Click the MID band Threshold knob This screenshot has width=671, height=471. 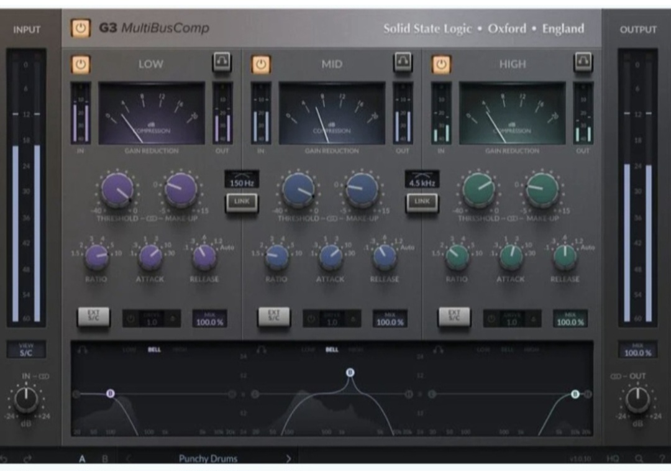(x=298, y=189)
